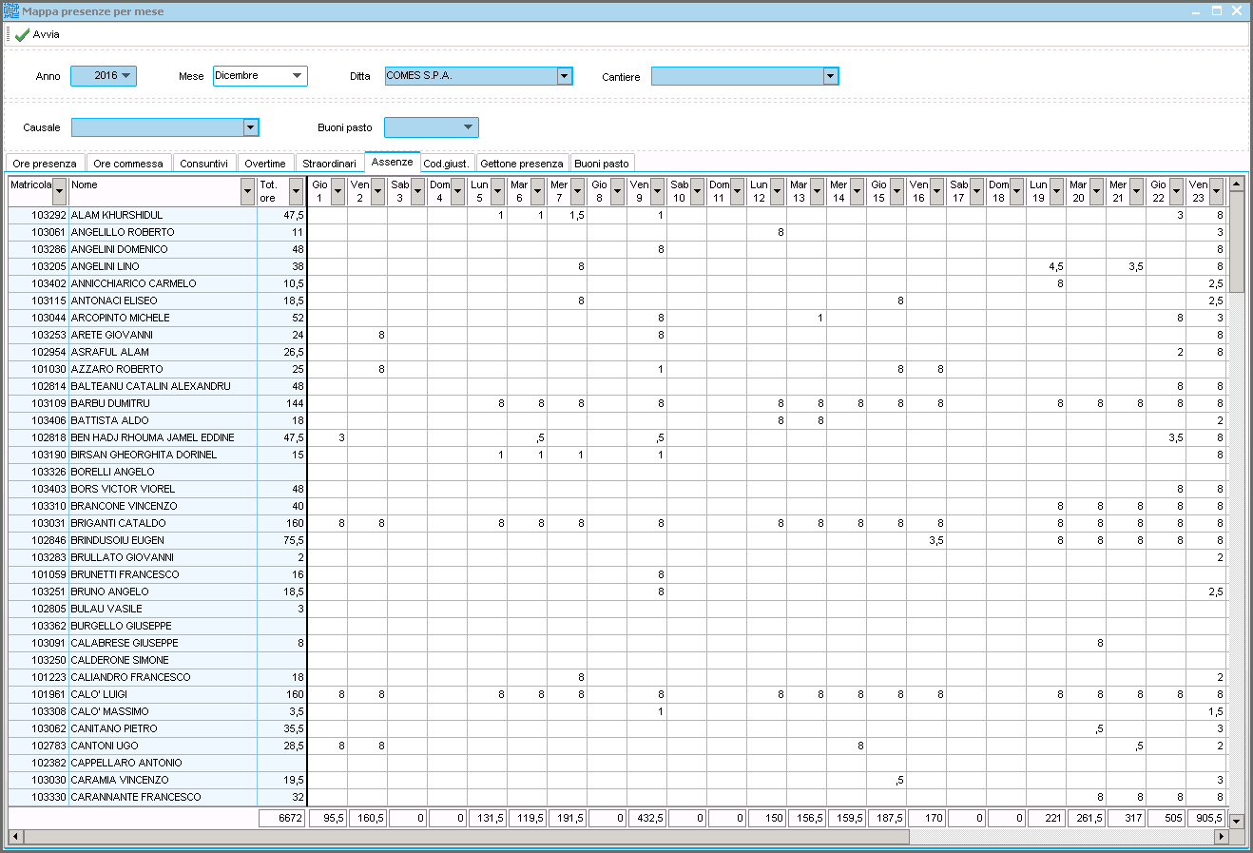Open the Gio 22 column filter arrow
This screenshot has height=853, width=1253.
pyautogui.click(x=1176, y=191)
